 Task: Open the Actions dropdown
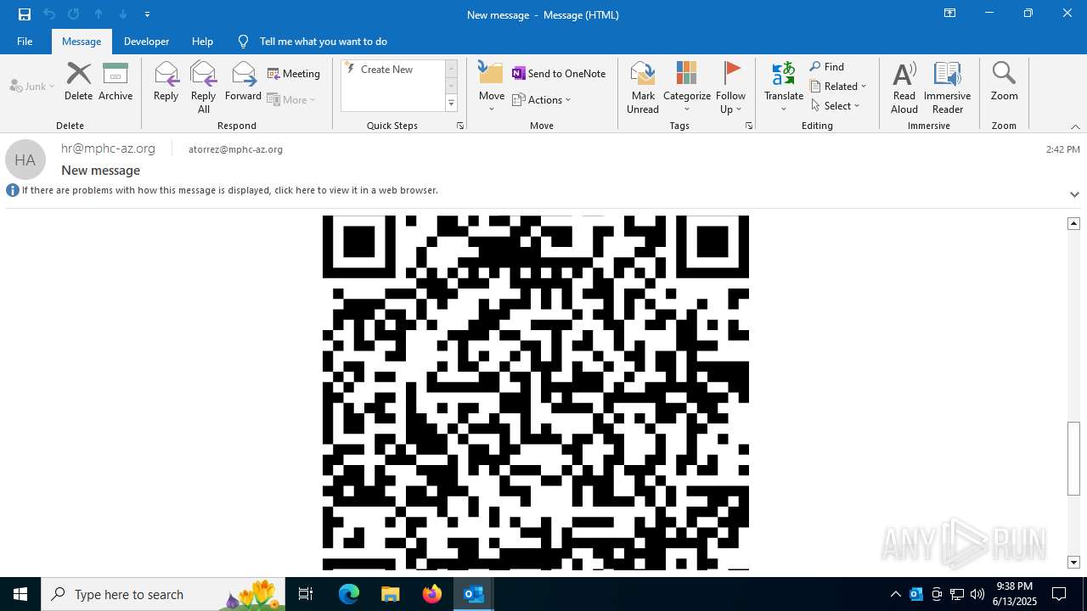(542, 99)
